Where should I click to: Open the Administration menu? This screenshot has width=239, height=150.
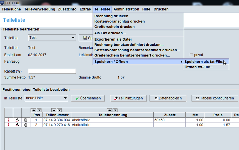pos(126,9)
